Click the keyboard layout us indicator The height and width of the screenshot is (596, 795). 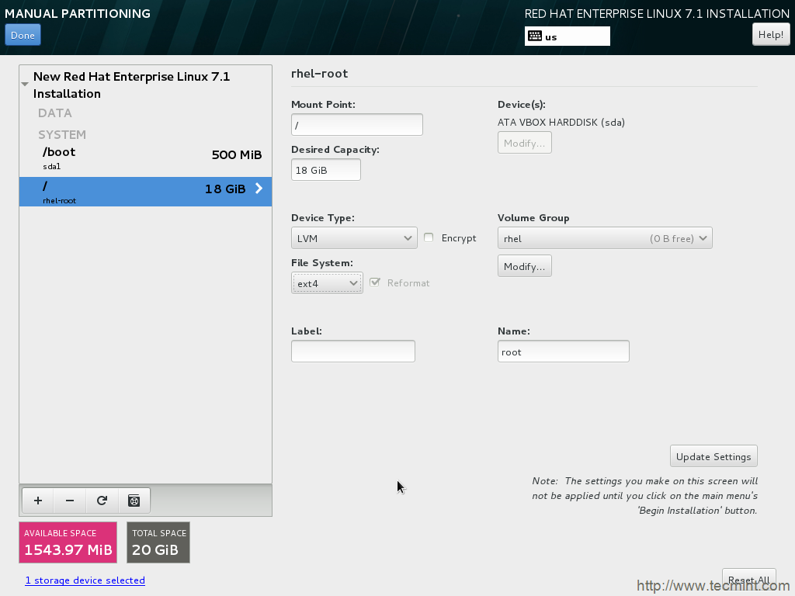click(x=567, y=36)
